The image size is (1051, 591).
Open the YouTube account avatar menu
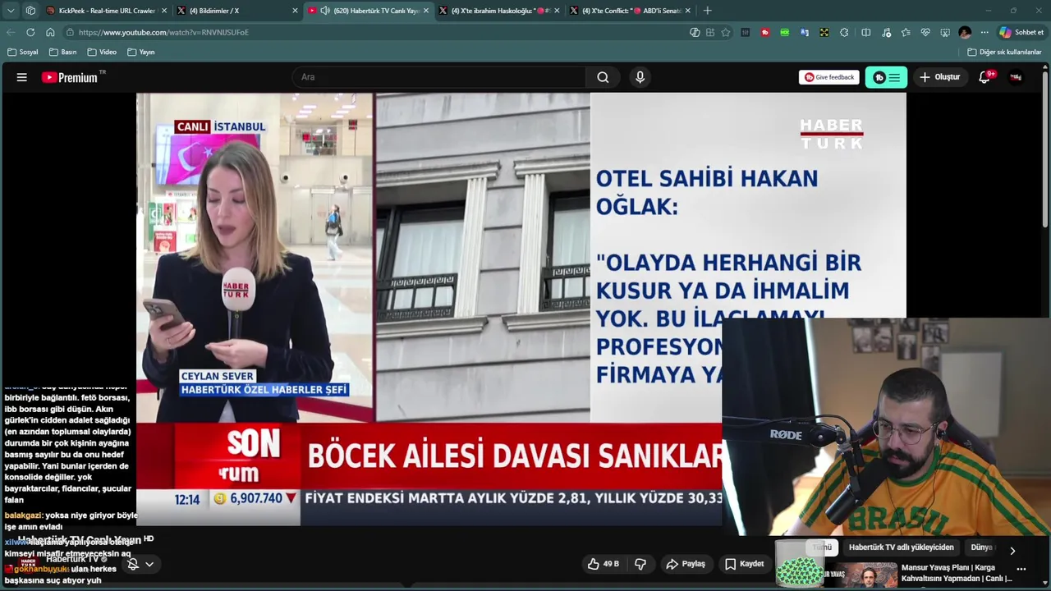tap(1016, 77)
